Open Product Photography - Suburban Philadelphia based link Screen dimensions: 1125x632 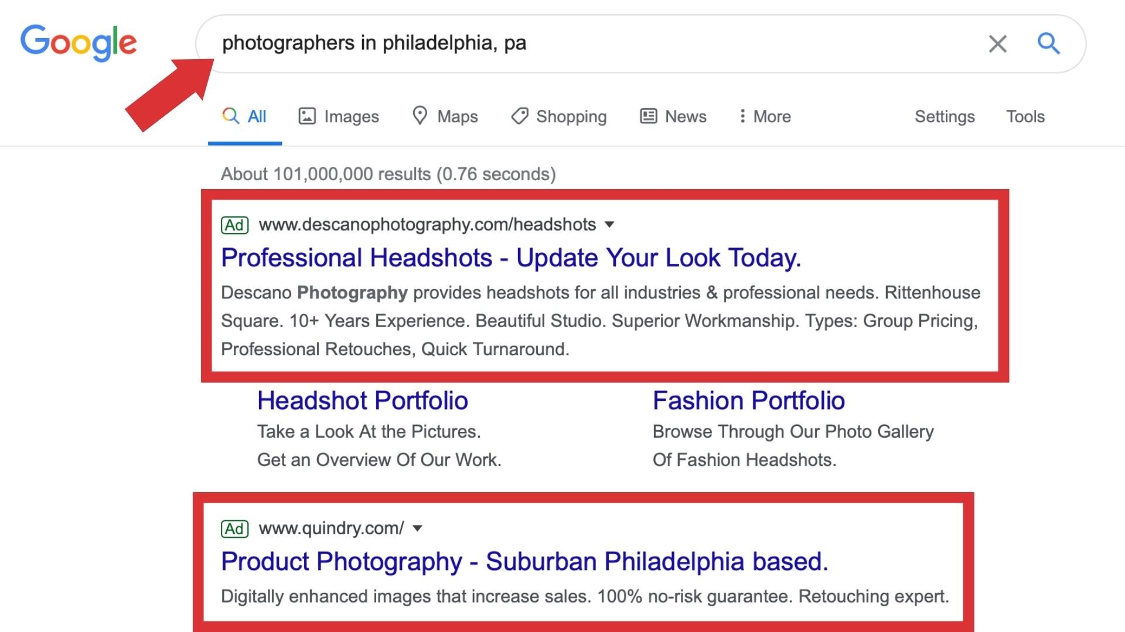pos(524,562)
